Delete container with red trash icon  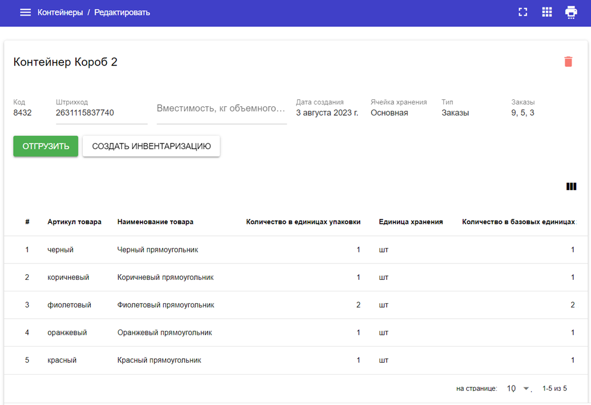568,62
